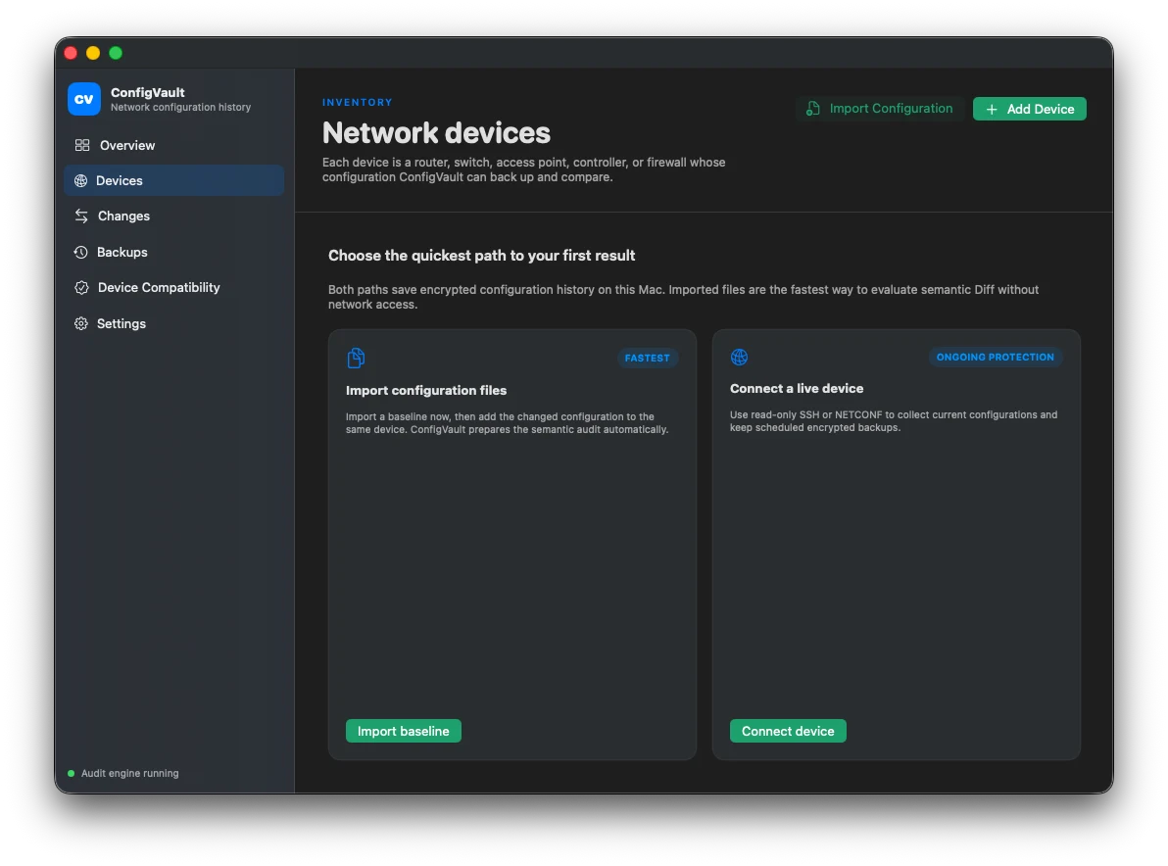1168x866 pixels.
Task: Click the ConfigVault CV logo icon
Action: [x=83, y=99]
